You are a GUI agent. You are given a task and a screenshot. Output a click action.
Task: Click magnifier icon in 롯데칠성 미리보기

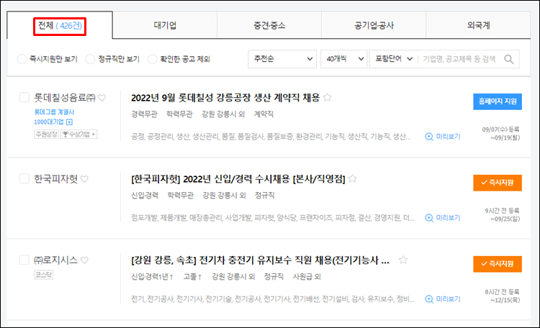429,137
